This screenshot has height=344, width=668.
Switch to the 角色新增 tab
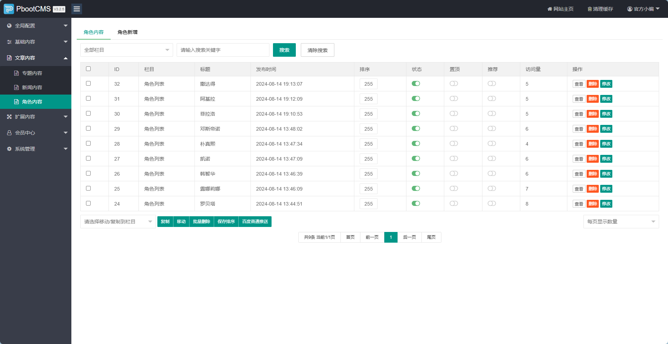pos(127,32)
